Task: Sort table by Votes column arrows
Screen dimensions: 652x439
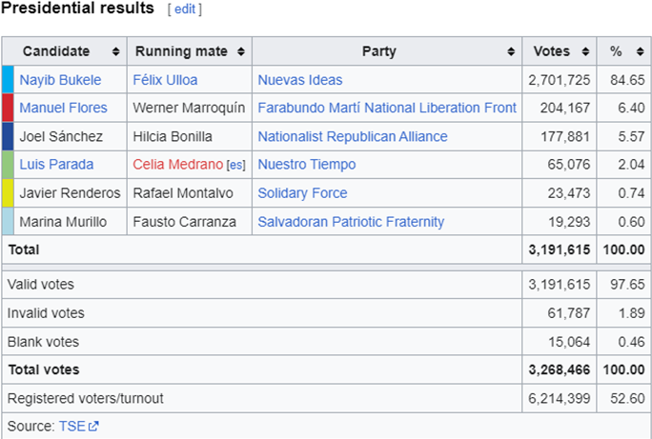Action: click(x=585, y=51)
